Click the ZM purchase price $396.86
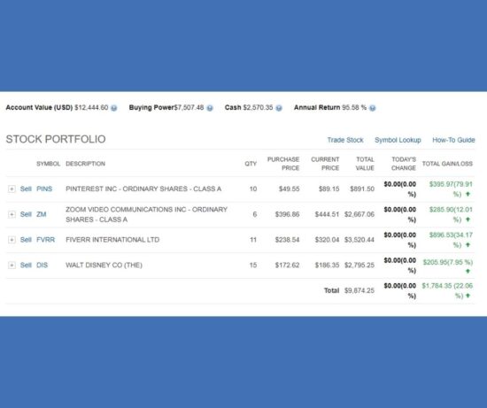The width and height of the screenshot is (487, 408). 287,214
